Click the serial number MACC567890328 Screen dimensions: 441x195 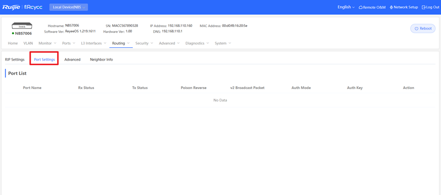[125, 25]
